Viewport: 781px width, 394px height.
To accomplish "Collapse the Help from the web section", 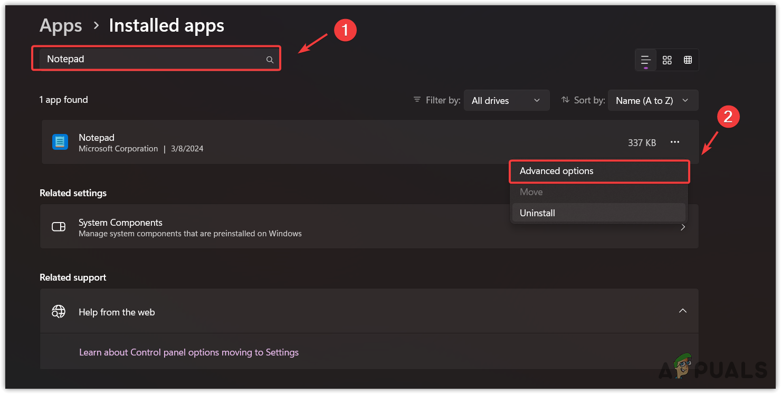I will 682,311.
